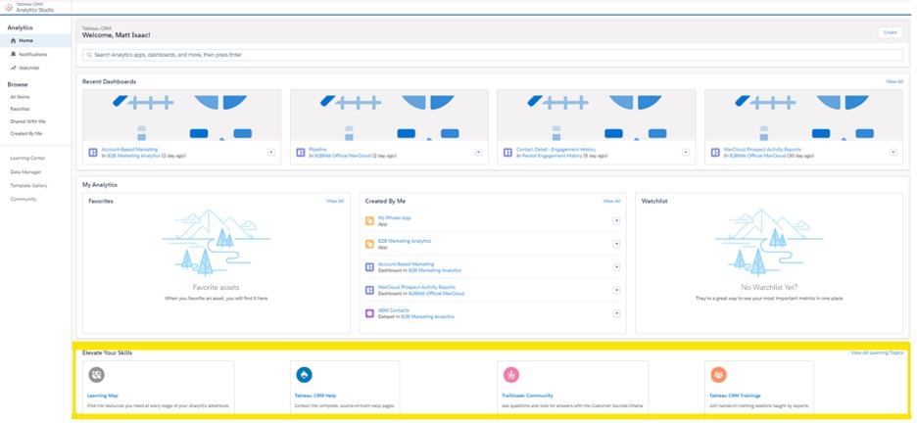
Task: Click the gray Learning Map icon
Action: tap(96, 374)
